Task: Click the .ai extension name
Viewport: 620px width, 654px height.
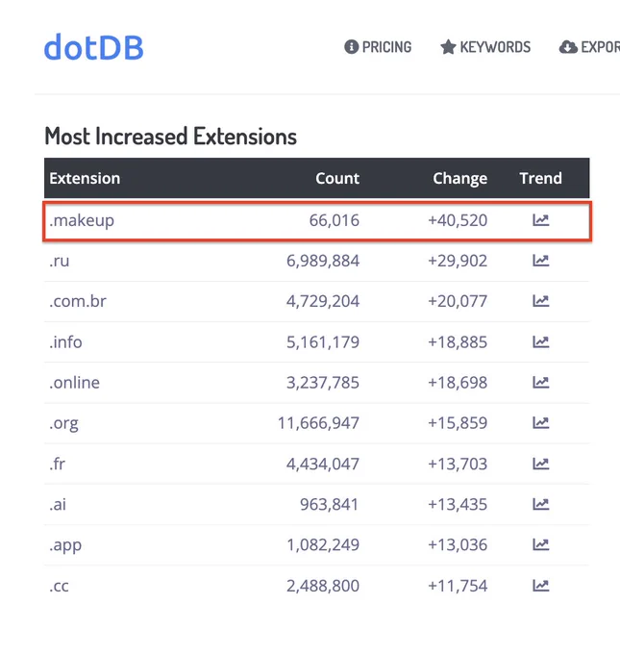Action: (x=58, y=504)
